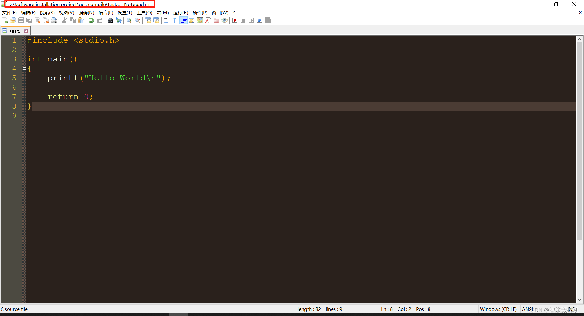The width and height of the screenshot is (584, 316).
Task: Click the vertical scrollbar up arrow
Action: click(580, 39)
